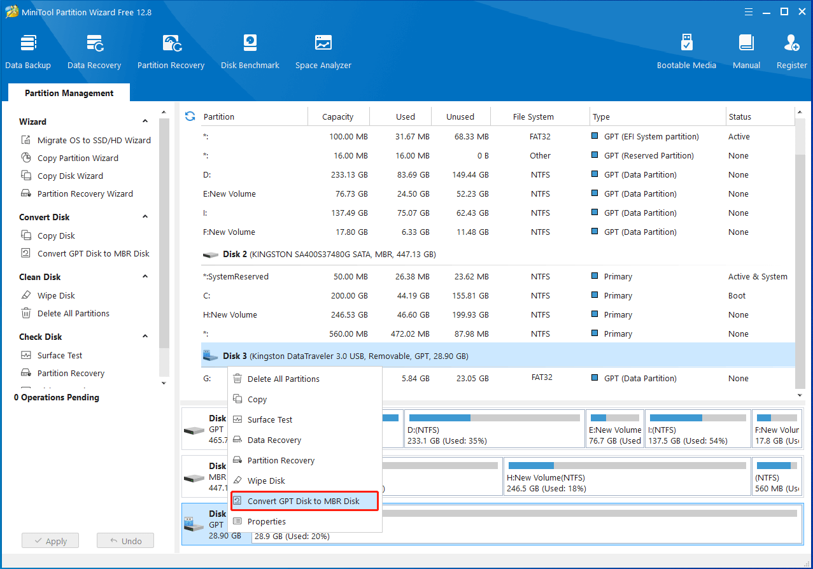Image resolution: width=813 pixels, height=569 pixels.
Task: Click partition list scrollbar up arrow
Action: 800,113
